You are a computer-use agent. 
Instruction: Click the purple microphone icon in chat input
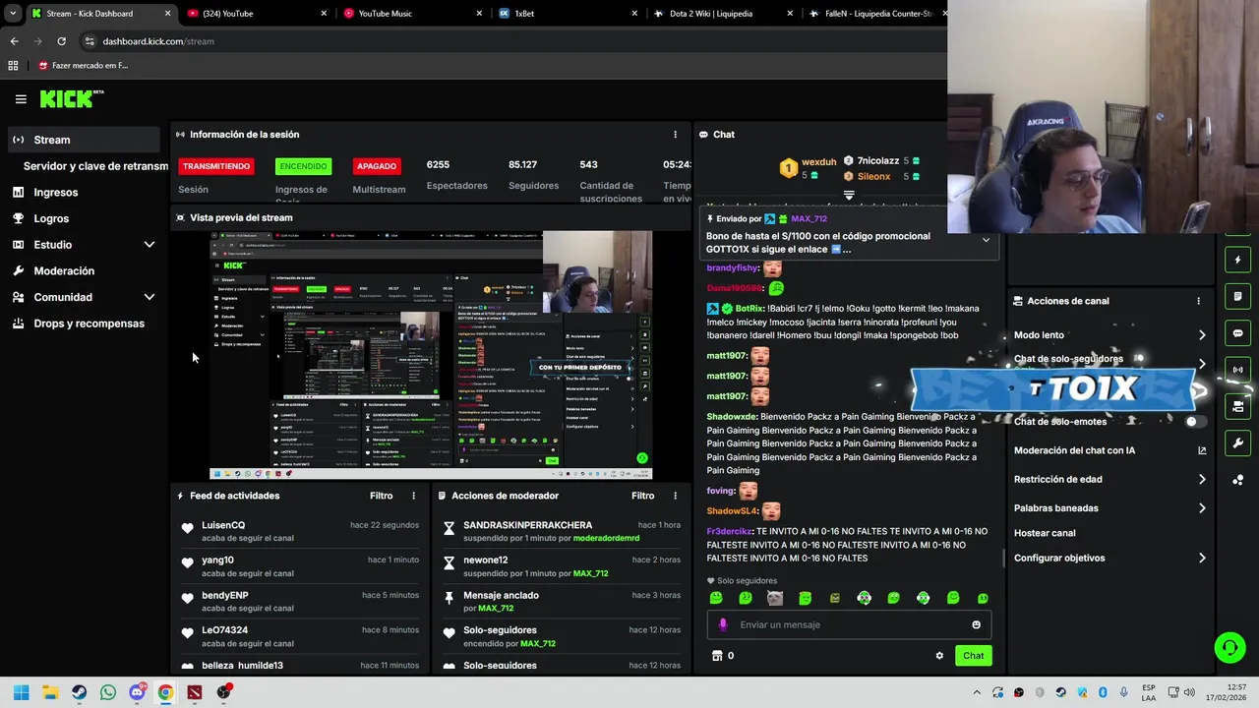click(x=723, y=624)
